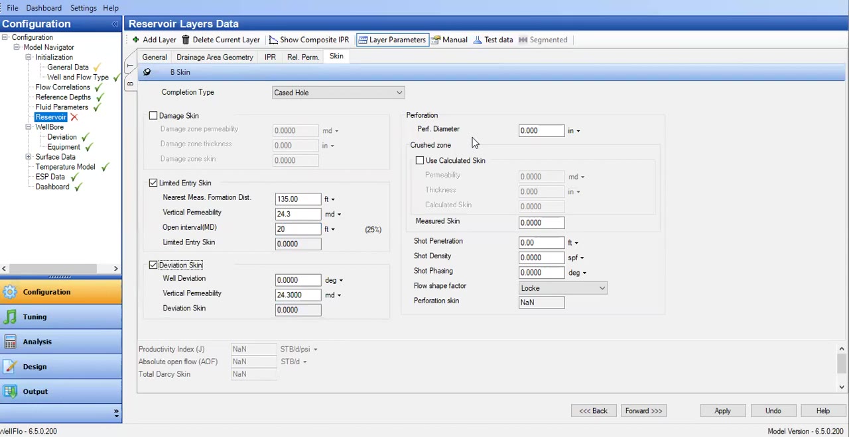Image resolution: width=849 pixels, height=437 pixels.
Task: Click the Layer Parameters toolbar icon
Action: (x=363, y=40)
